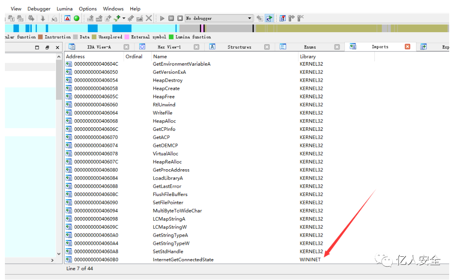This screenshot has width=455, height=280.
Task: Click the red warning triangle toolbar icon
Action: click(x=67, y=18)
